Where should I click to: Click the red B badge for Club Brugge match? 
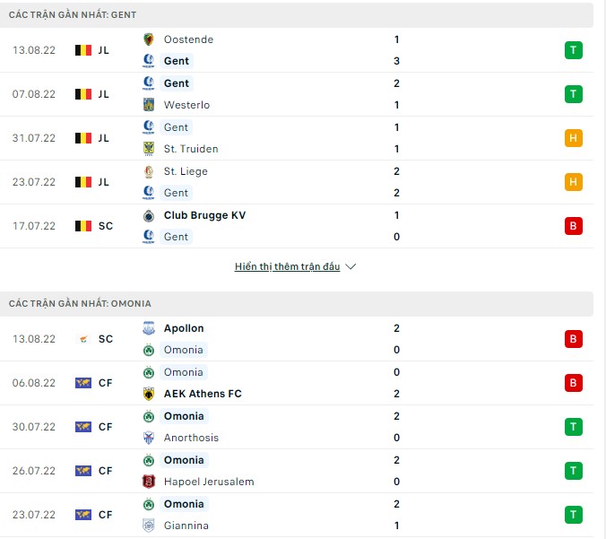click(574, 226)
